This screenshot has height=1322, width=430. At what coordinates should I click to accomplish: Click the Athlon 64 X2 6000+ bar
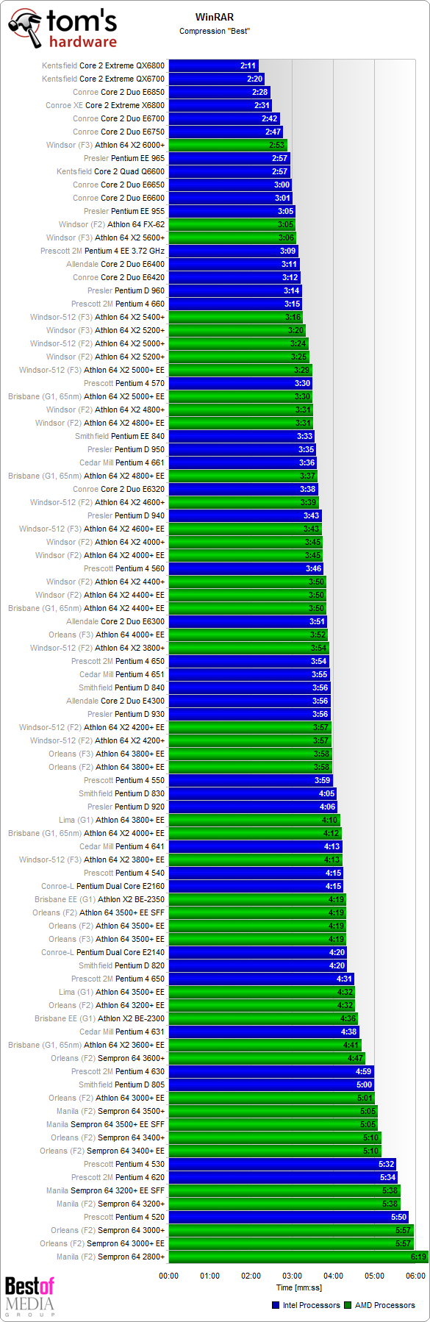point(228,145)
